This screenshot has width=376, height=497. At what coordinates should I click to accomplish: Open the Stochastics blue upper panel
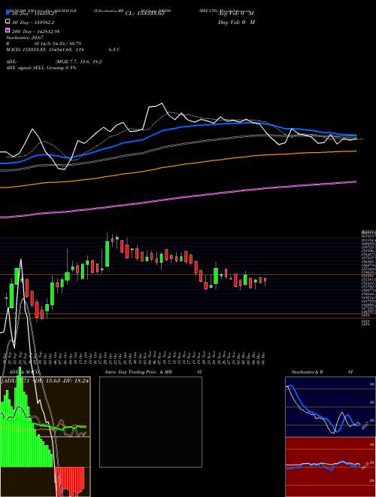tap(330, 407)
